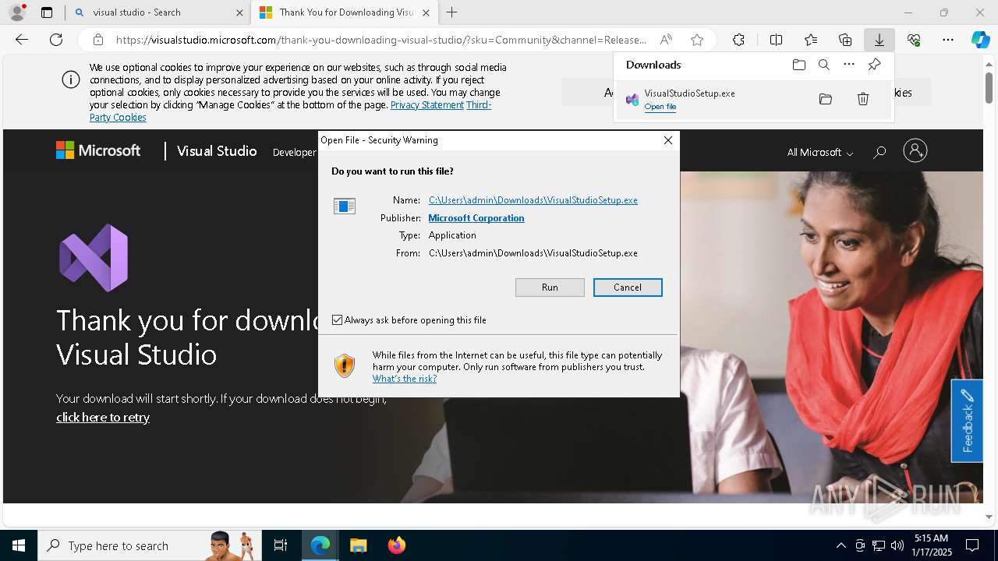Click Open file under VisualStudioSetup.exe
998x561 pixels.
click(660, 107)
